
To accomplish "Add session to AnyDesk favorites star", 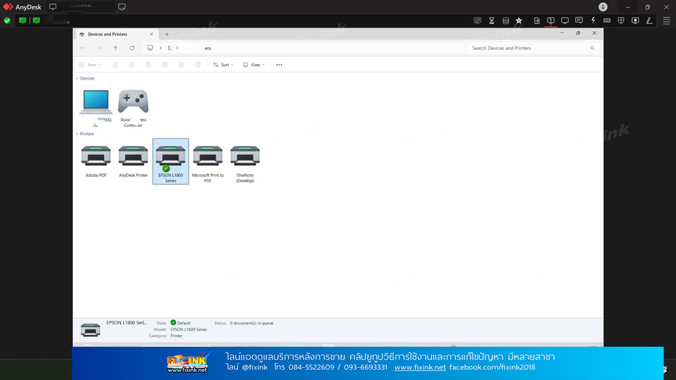I will coord(519,21).
